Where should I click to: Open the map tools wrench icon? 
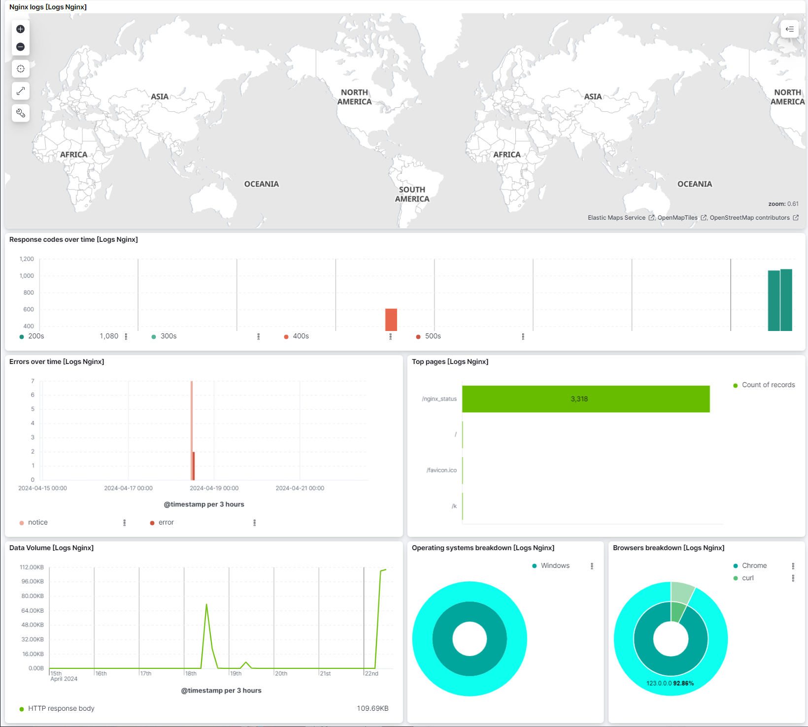pos(20,113)
